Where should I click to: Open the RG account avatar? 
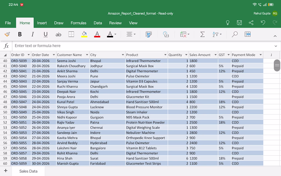(275, 14)
